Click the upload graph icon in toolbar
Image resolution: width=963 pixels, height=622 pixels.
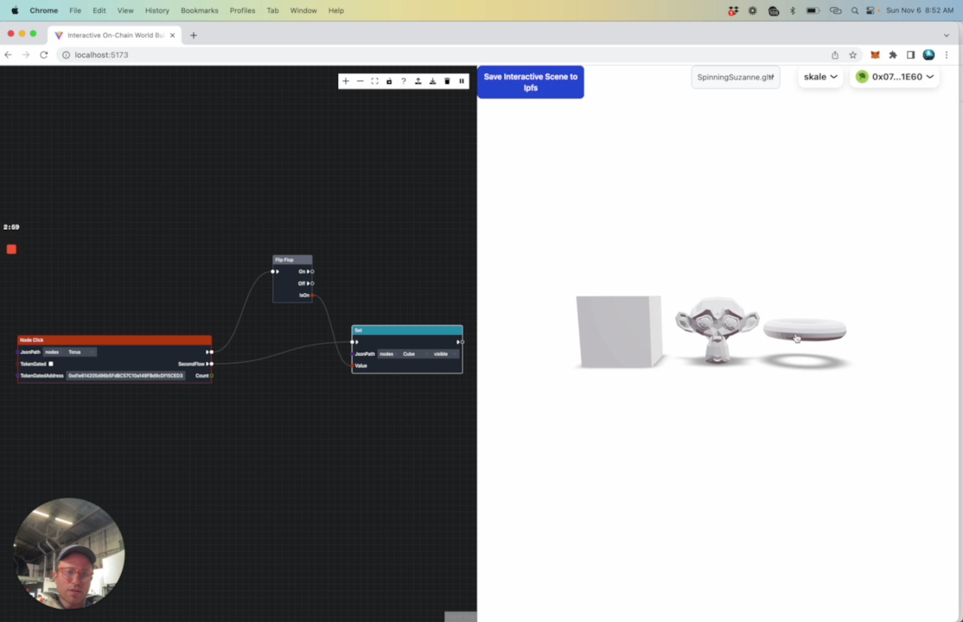click(x=418, y=81)
